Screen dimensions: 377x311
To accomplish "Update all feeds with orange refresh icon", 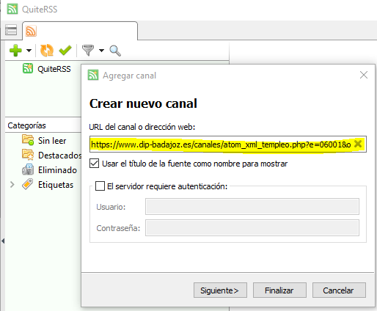I will tap(47, 51).
